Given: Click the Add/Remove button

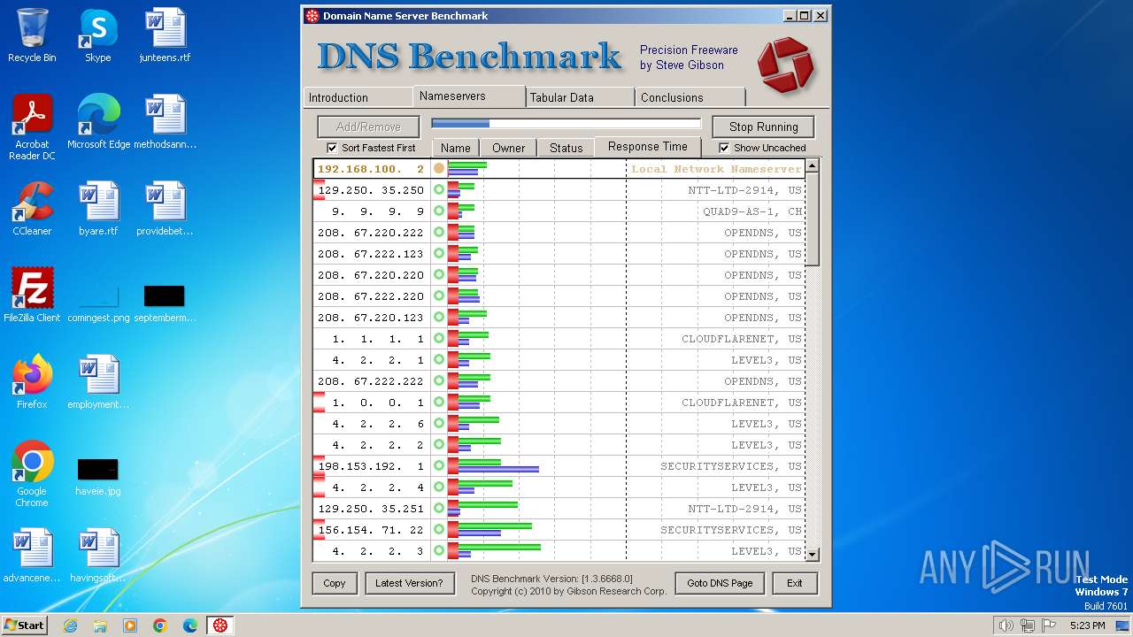Looking at the screenshot, I should (x=368, y=127).
